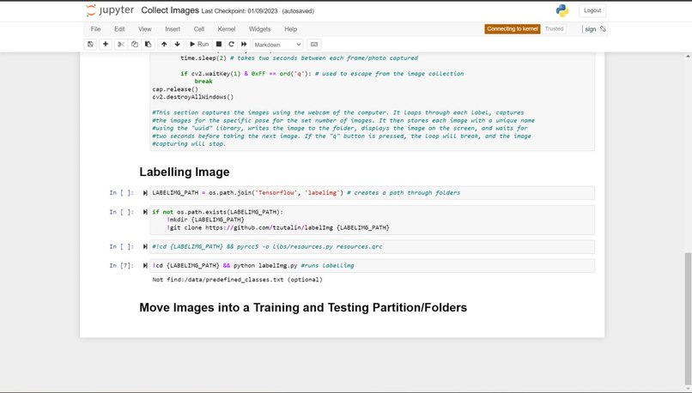Screen dimensions: 692x393
Task: Open cell type Markdown dropdown
Action: click(x=277, y=45)
